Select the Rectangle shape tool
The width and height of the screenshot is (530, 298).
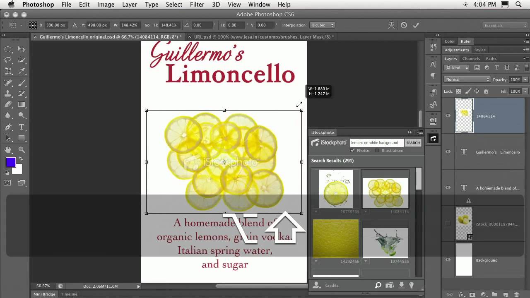click(x=22, y=138)
